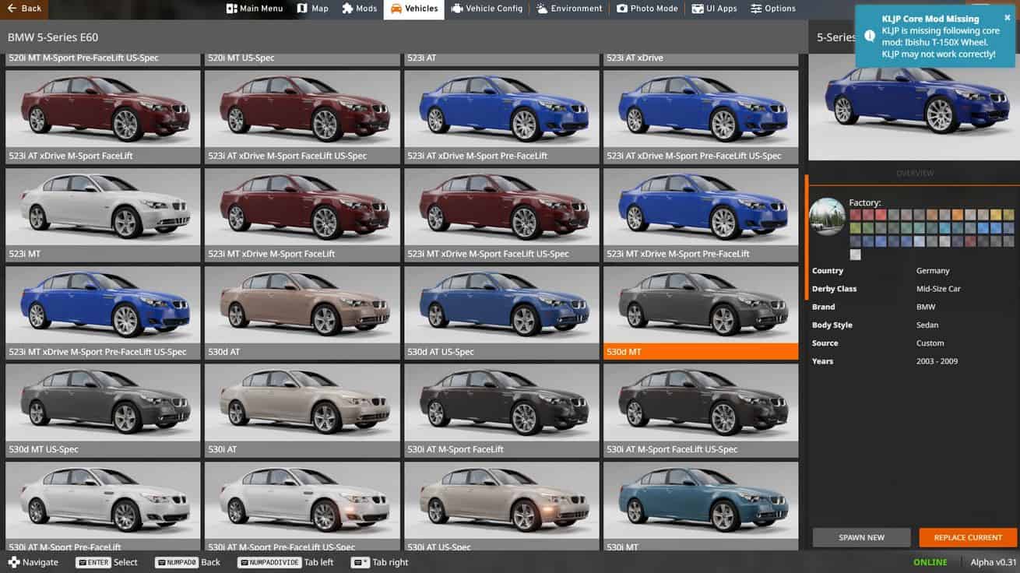1020x573 pixels.
Task: Pick the white factory color swatch
Action: tap(856, 255)
